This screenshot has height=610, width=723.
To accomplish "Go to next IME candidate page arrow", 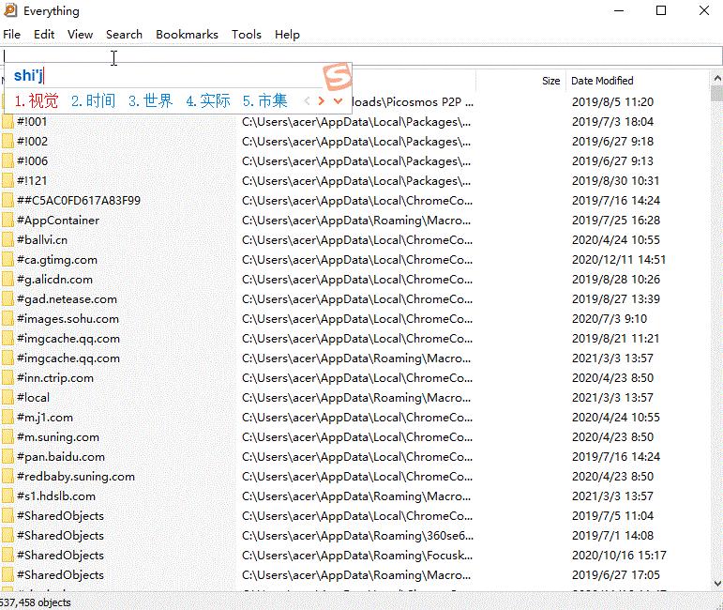I will tap(322, 100).
